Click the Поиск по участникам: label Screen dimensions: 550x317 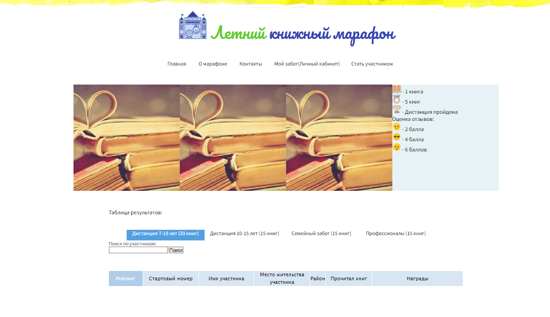[x=133, y=244]
